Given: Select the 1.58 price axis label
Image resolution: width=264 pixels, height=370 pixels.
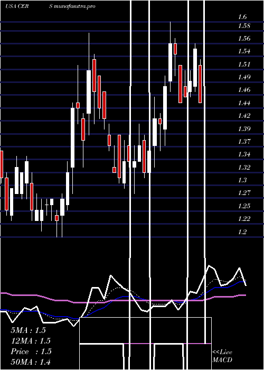Looking at the screenshot, I should point(244,26).
